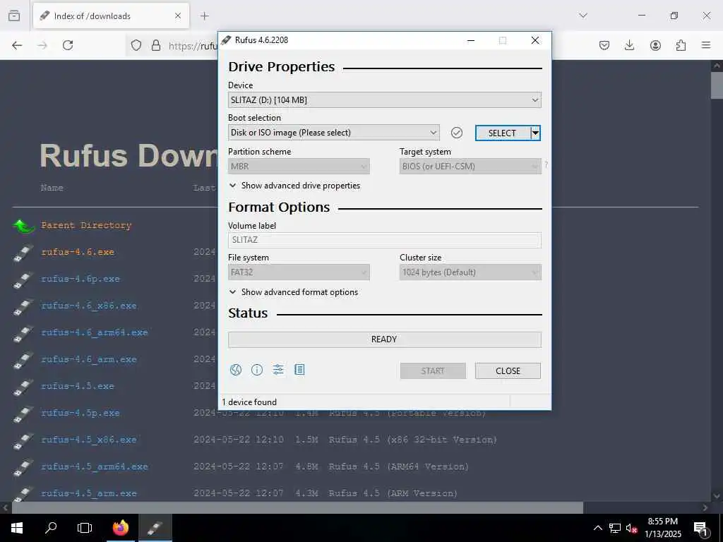Click file icon beside rufus-4.5p.exe
The width and height of the screenshot is (723, 542).
coord(23,413)
